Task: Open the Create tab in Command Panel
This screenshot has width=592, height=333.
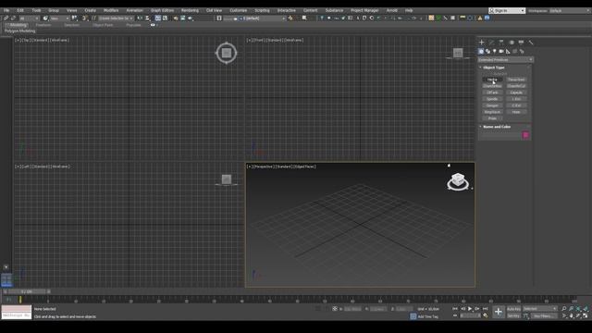Action: 481,43
